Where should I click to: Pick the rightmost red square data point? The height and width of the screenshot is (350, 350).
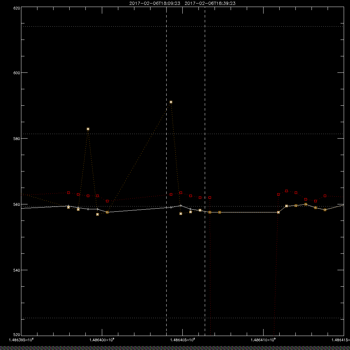(x=325, y=196)
